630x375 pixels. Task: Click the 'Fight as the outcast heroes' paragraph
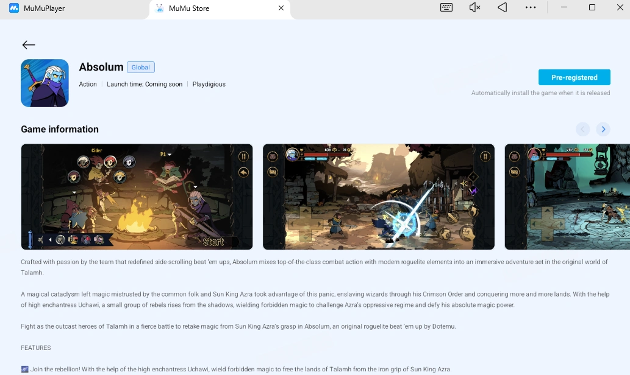pyautogui.click(x=238, y=326)
